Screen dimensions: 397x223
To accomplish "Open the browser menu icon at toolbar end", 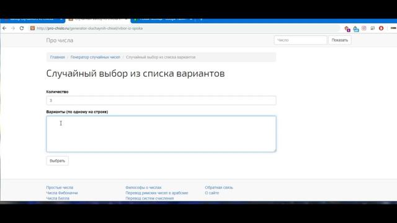I will [x=393, y=28].
